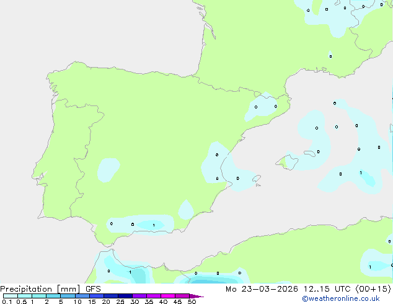Click the over-50 mm arrow tip of legend

click(196, 296)
